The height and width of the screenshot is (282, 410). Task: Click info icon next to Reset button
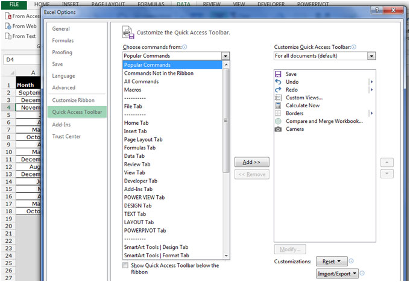(x=351, y=261)
